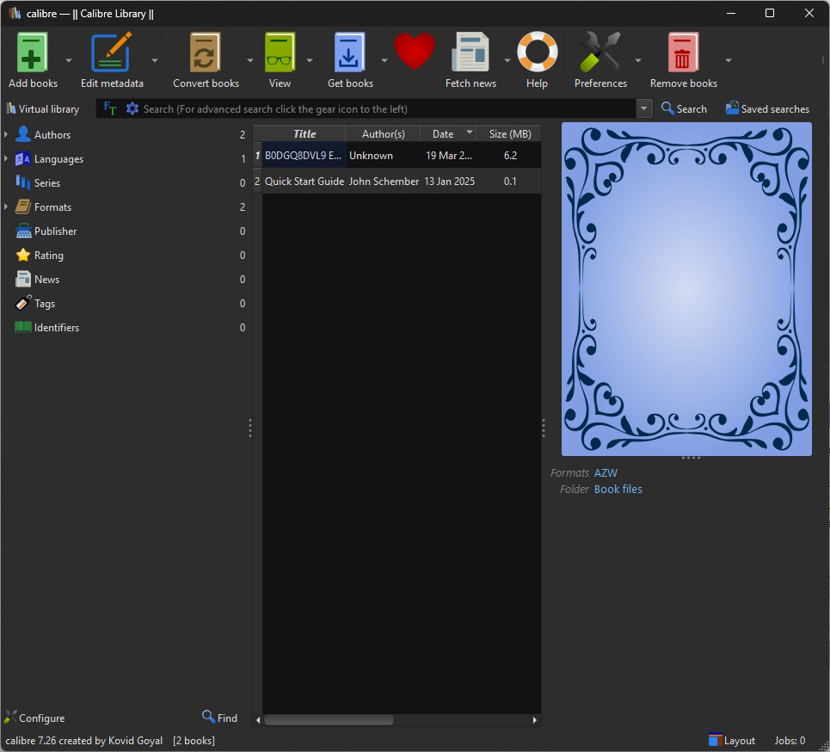Select Authors in the tag browser
Image resolution: width=830 pixels, height=752 pixels.
pos(52,134)
